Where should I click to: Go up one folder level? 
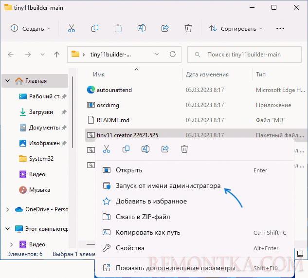point(57,55)
